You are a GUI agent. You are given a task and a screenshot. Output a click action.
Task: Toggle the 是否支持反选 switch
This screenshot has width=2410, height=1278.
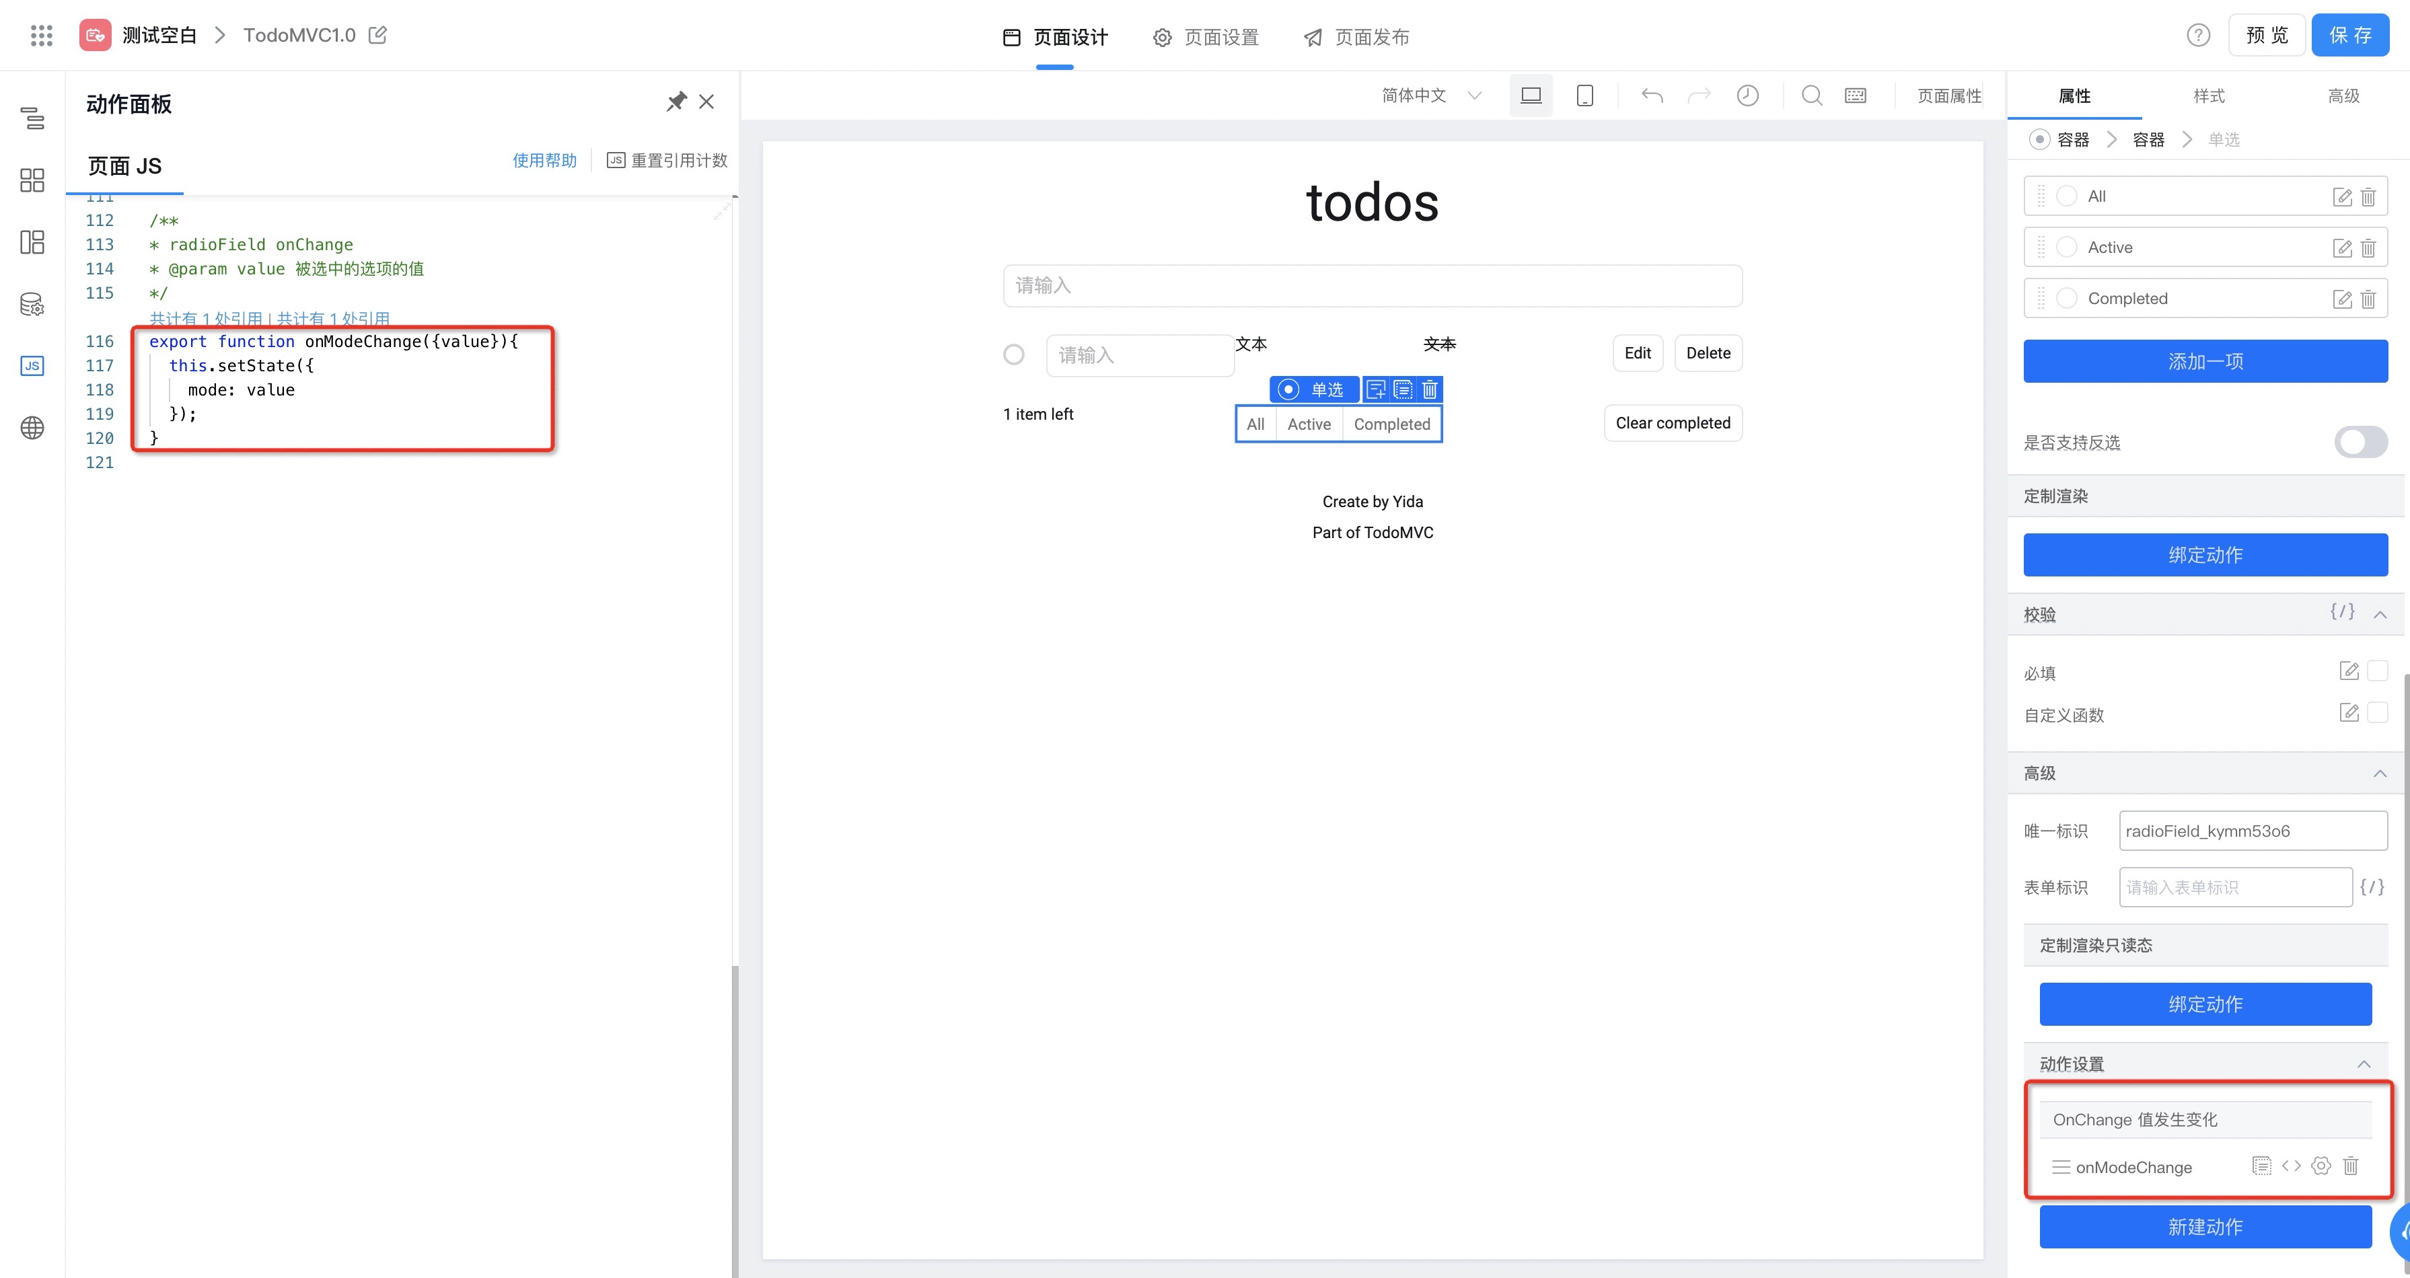pos(2360,442)
